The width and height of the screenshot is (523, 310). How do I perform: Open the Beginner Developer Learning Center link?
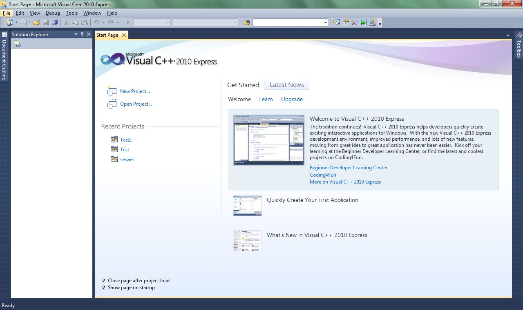[x=349, y=168]
